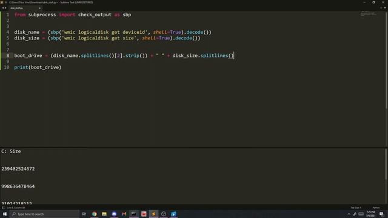
Task: Open File Explorer from the taskbar
Action: pos(104,214)
